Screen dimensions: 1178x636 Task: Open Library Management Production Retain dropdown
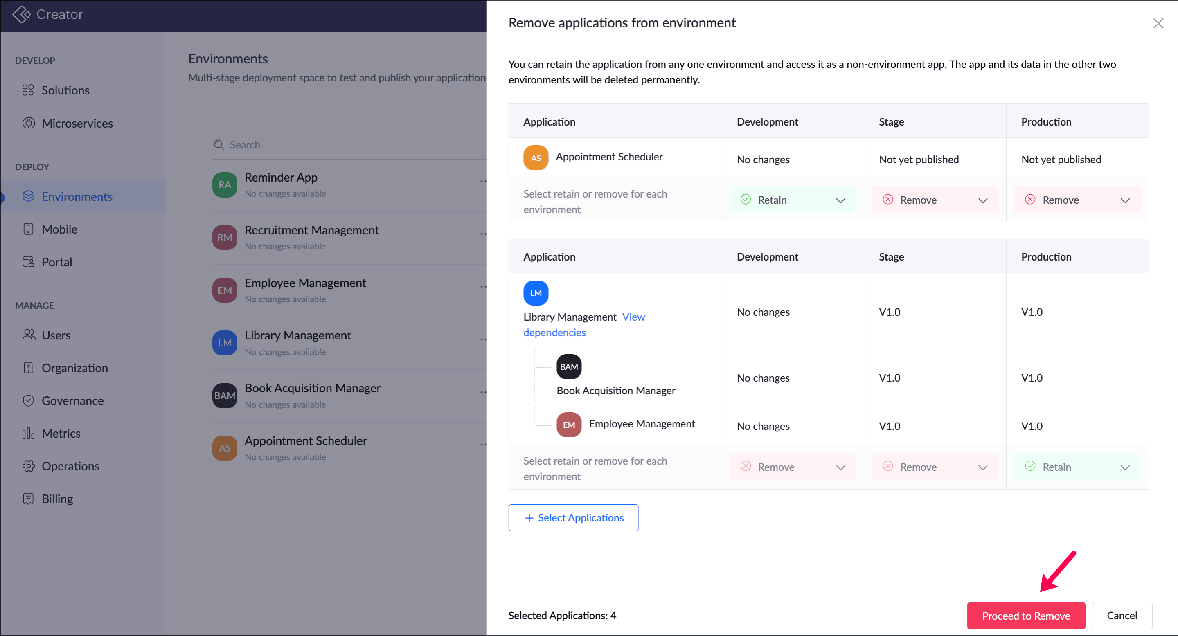tap(1077, 467)
